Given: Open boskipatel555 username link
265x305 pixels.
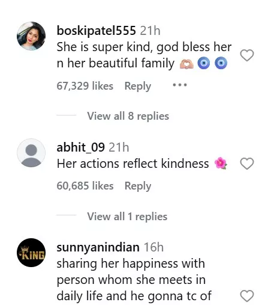Looking at the screenshot, I should (x=97, y=31).
